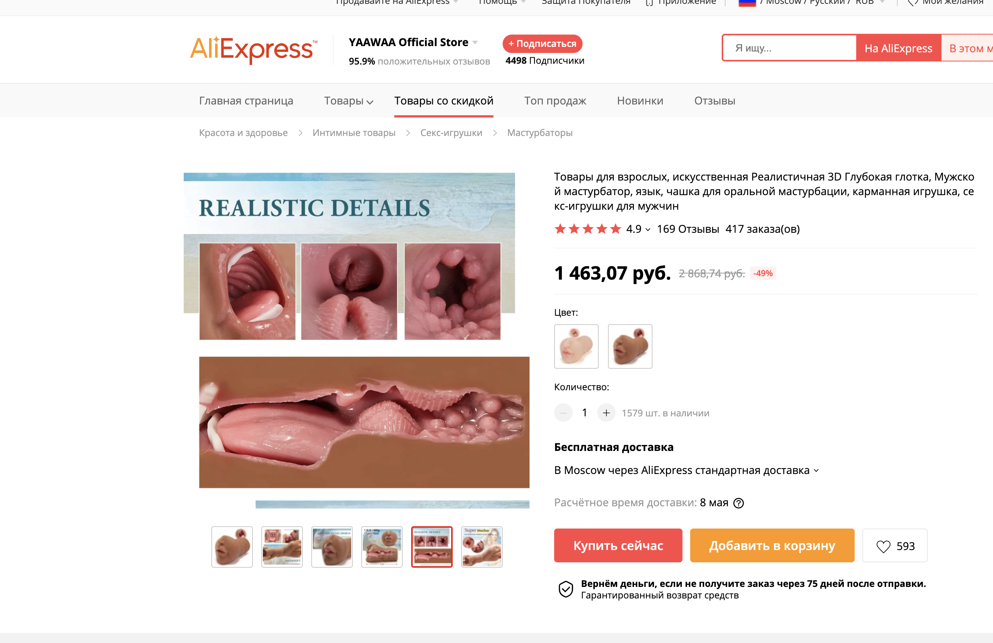
Task: Click the AliExpress logo
Action: tap(254, 50)
